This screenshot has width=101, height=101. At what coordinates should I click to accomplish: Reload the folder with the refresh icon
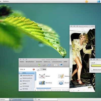(x=49, y=65)
